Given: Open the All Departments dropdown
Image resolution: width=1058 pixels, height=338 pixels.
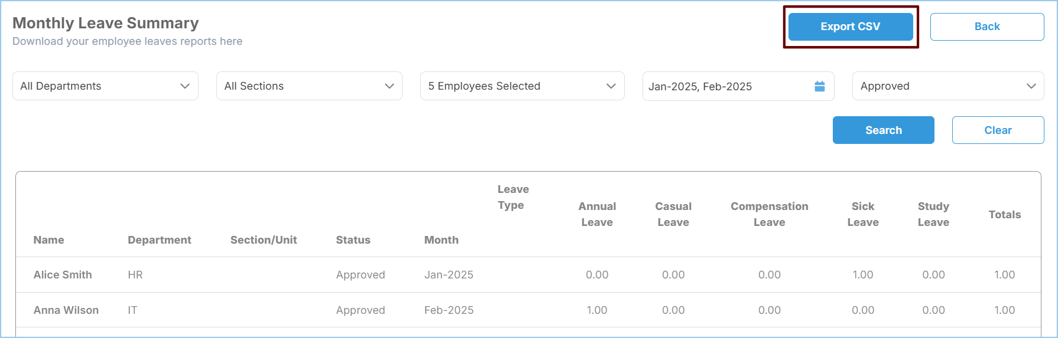Looking at the screenshot, I should tap(105, 86).
